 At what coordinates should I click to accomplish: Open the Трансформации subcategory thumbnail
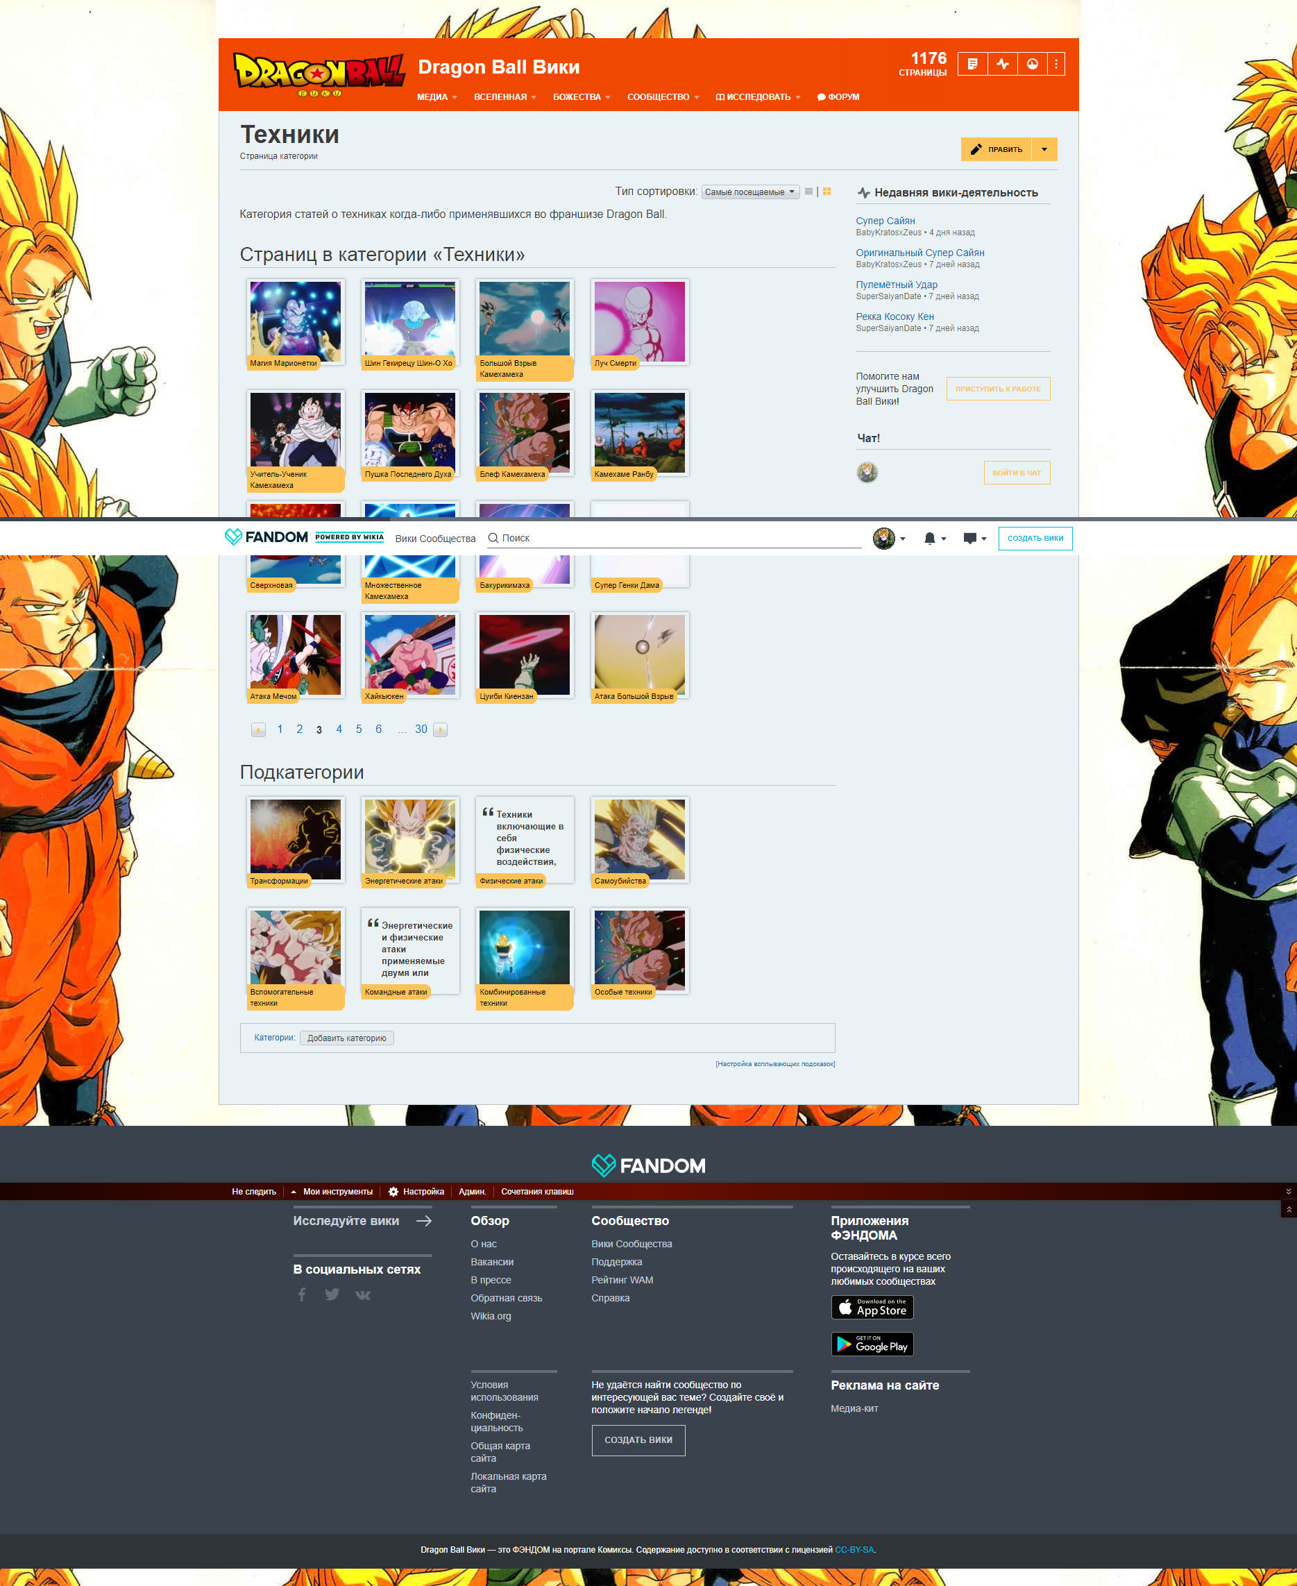click(295, 841)
